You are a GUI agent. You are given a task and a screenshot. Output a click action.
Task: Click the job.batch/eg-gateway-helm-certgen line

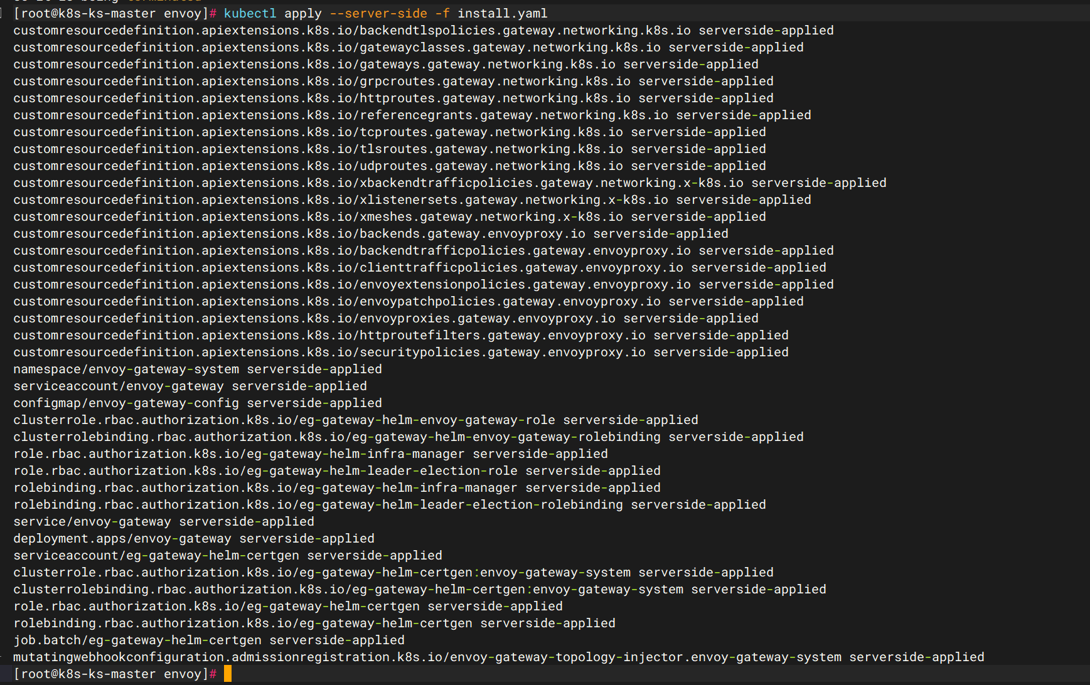click(209, 640)
